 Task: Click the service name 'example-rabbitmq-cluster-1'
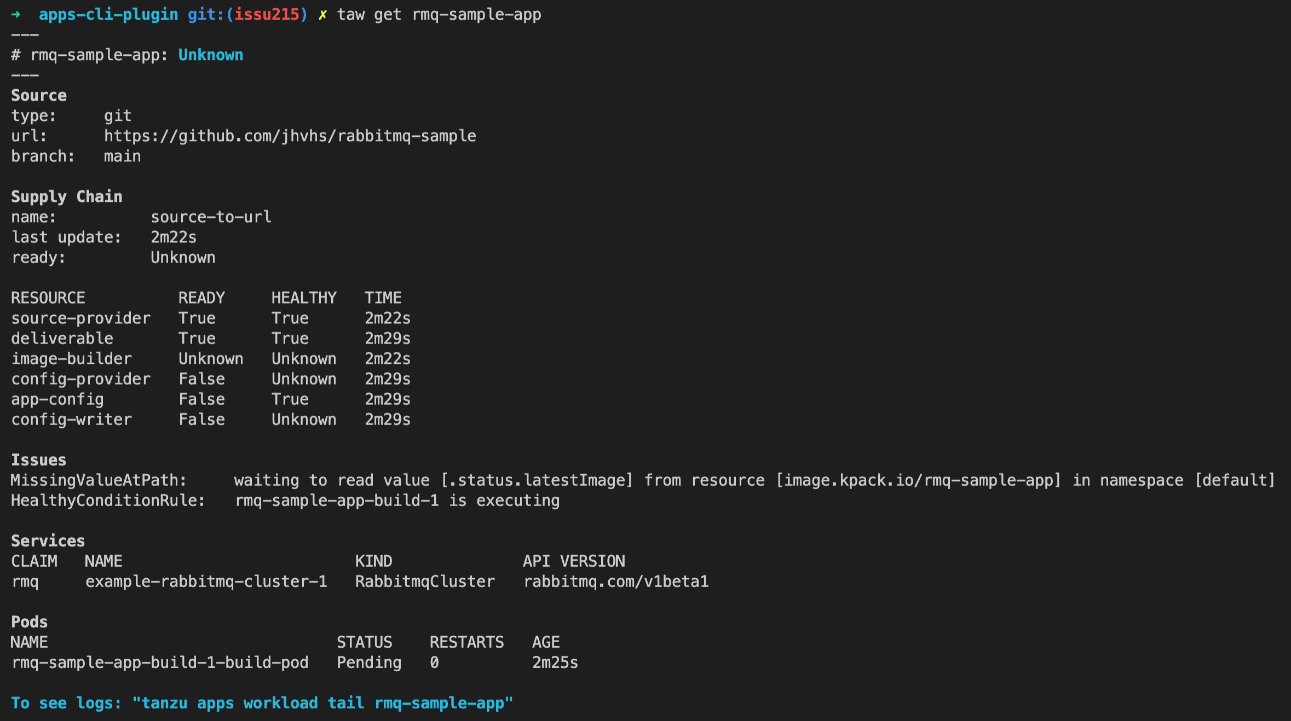[x=206, y=582]
